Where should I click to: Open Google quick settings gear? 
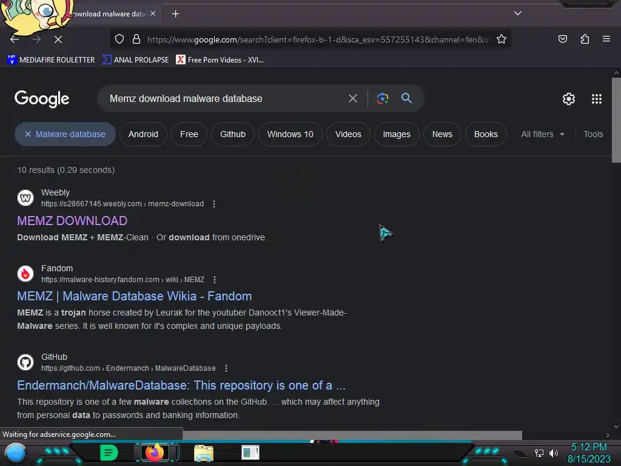point(569,99)
